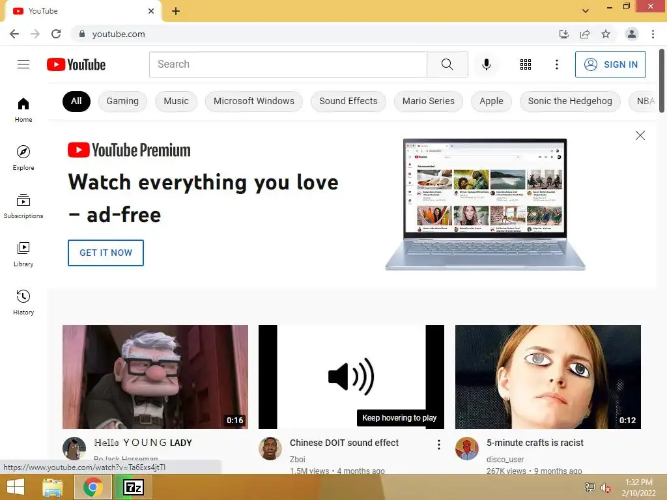The image size is (667, 500).
Task: Click the SIGN IN button
Action: pos(610,64)
